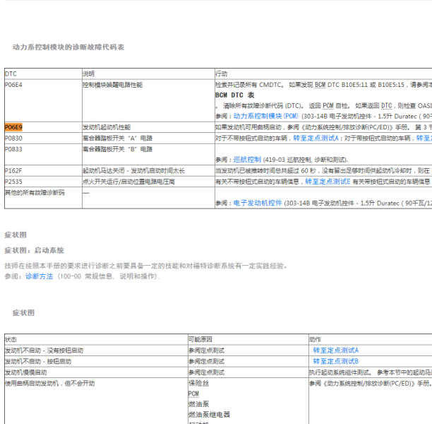
Task: Click the 症状图：启动系统 heading
Action: coord(34,250)
